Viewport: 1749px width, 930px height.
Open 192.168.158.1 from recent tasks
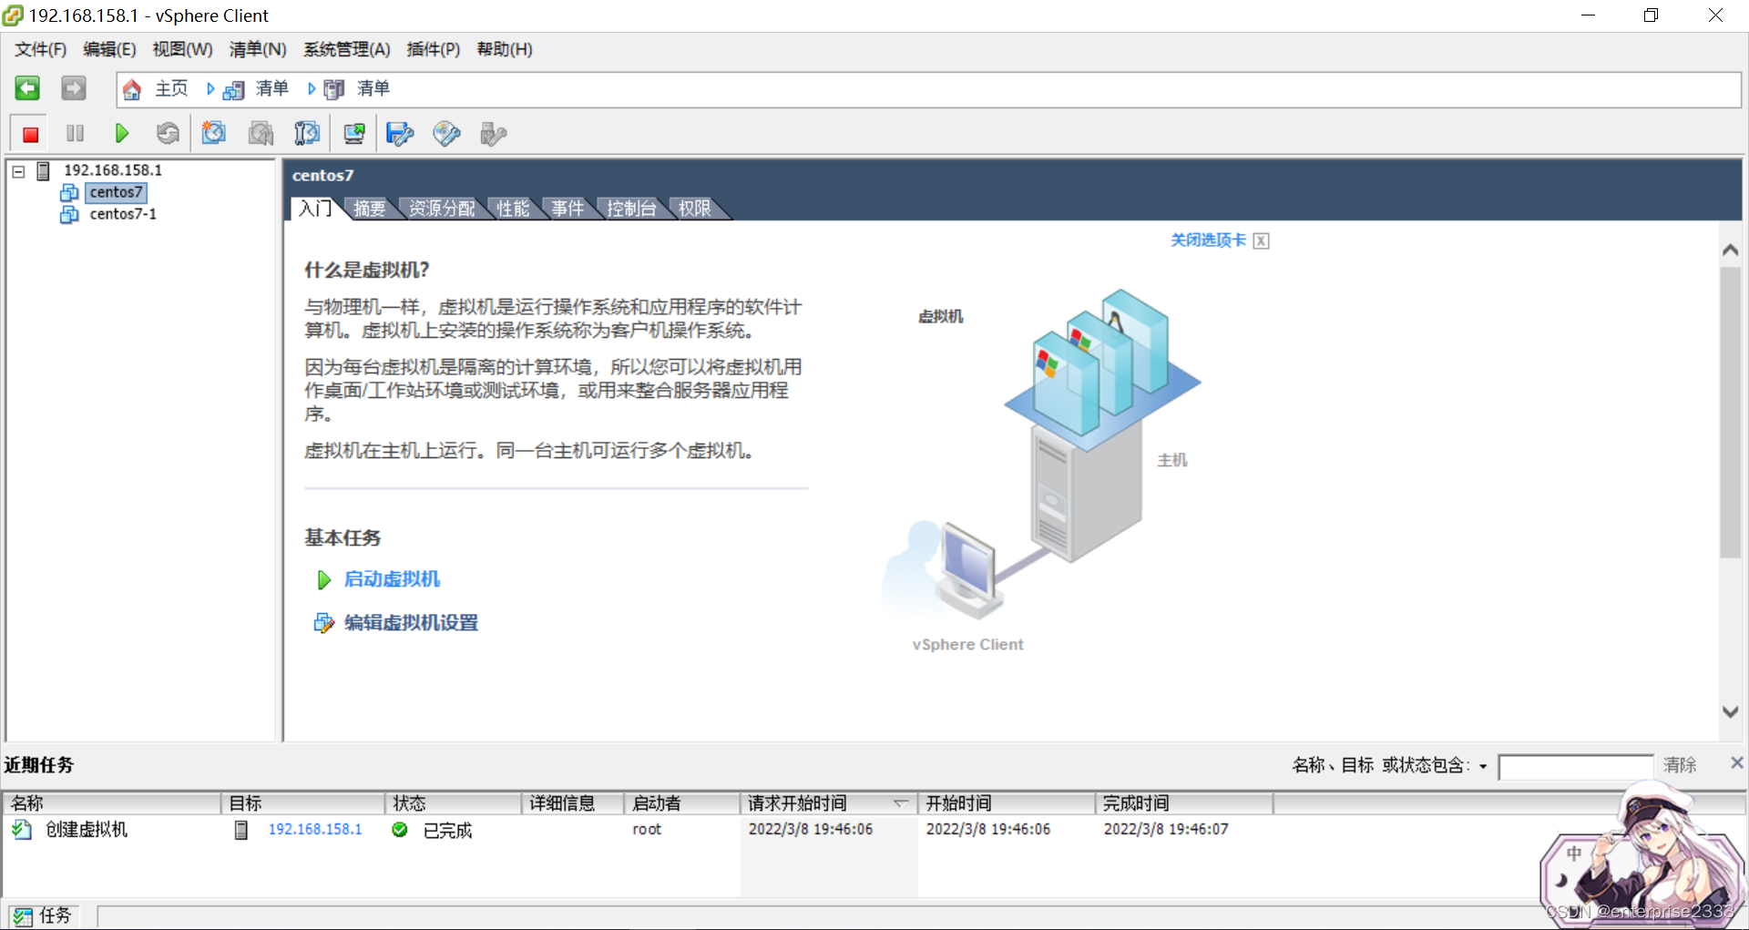coord(315,829)
